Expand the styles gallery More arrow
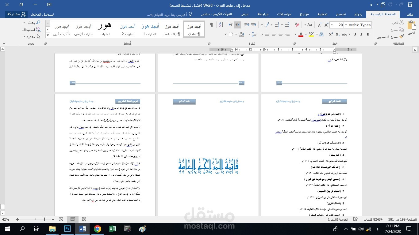419x235 pixels. tap(48, 35)
